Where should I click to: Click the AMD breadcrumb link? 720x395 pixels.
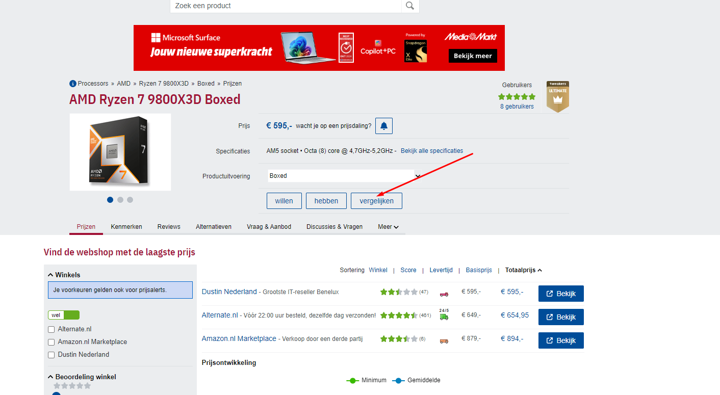tap(124, 84)
